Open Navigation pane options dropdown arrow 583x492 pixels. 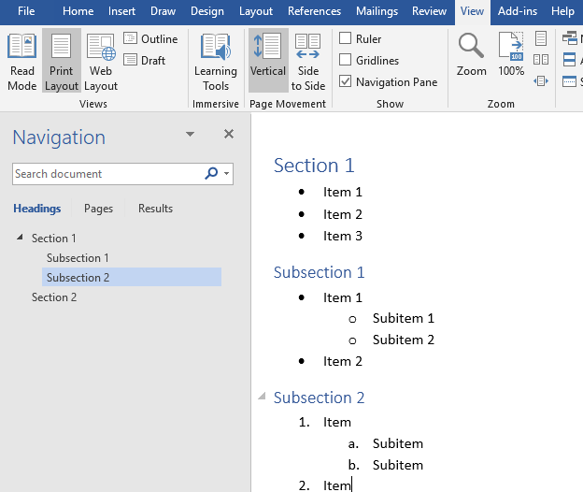[x=190, y=134]
